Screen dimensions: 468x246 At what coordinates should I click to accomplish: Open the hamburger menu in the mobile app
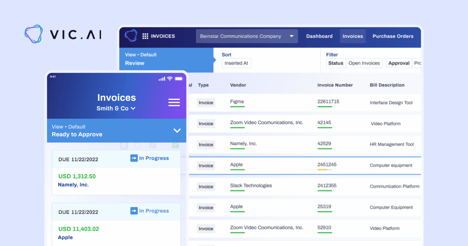[x=174, y=102]
